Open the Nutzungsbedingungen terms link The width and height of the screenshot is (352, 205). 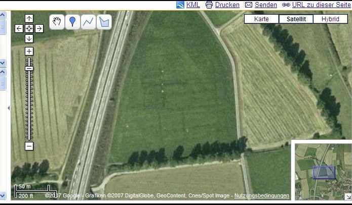point(262,195)
